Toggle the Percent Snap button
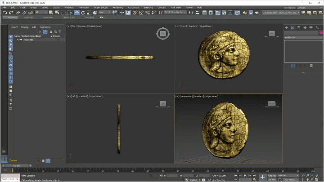This screenshot has height=182, width=324. [147, 13]
